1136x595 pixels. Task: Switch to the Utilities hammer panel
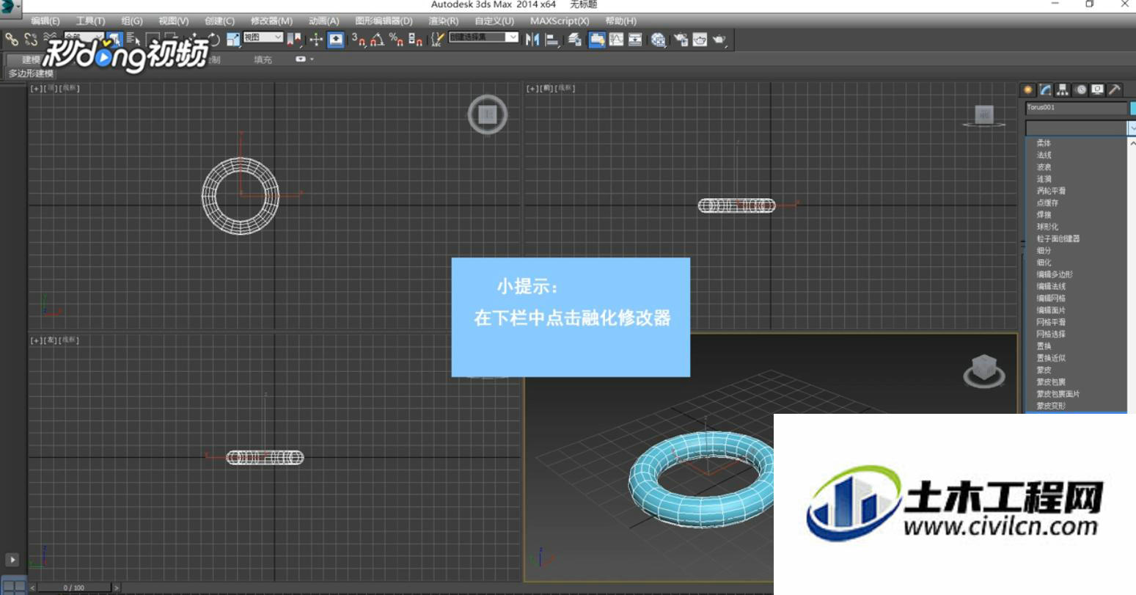1114,90
